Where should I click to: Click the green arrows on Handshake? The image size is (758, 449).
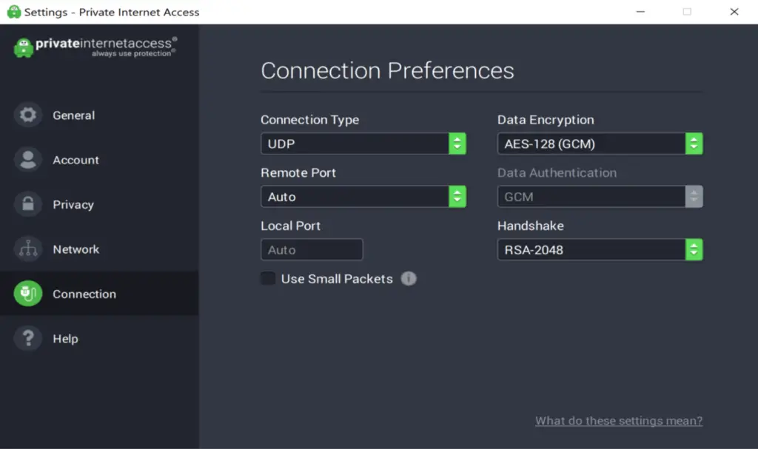pos(694,250)
